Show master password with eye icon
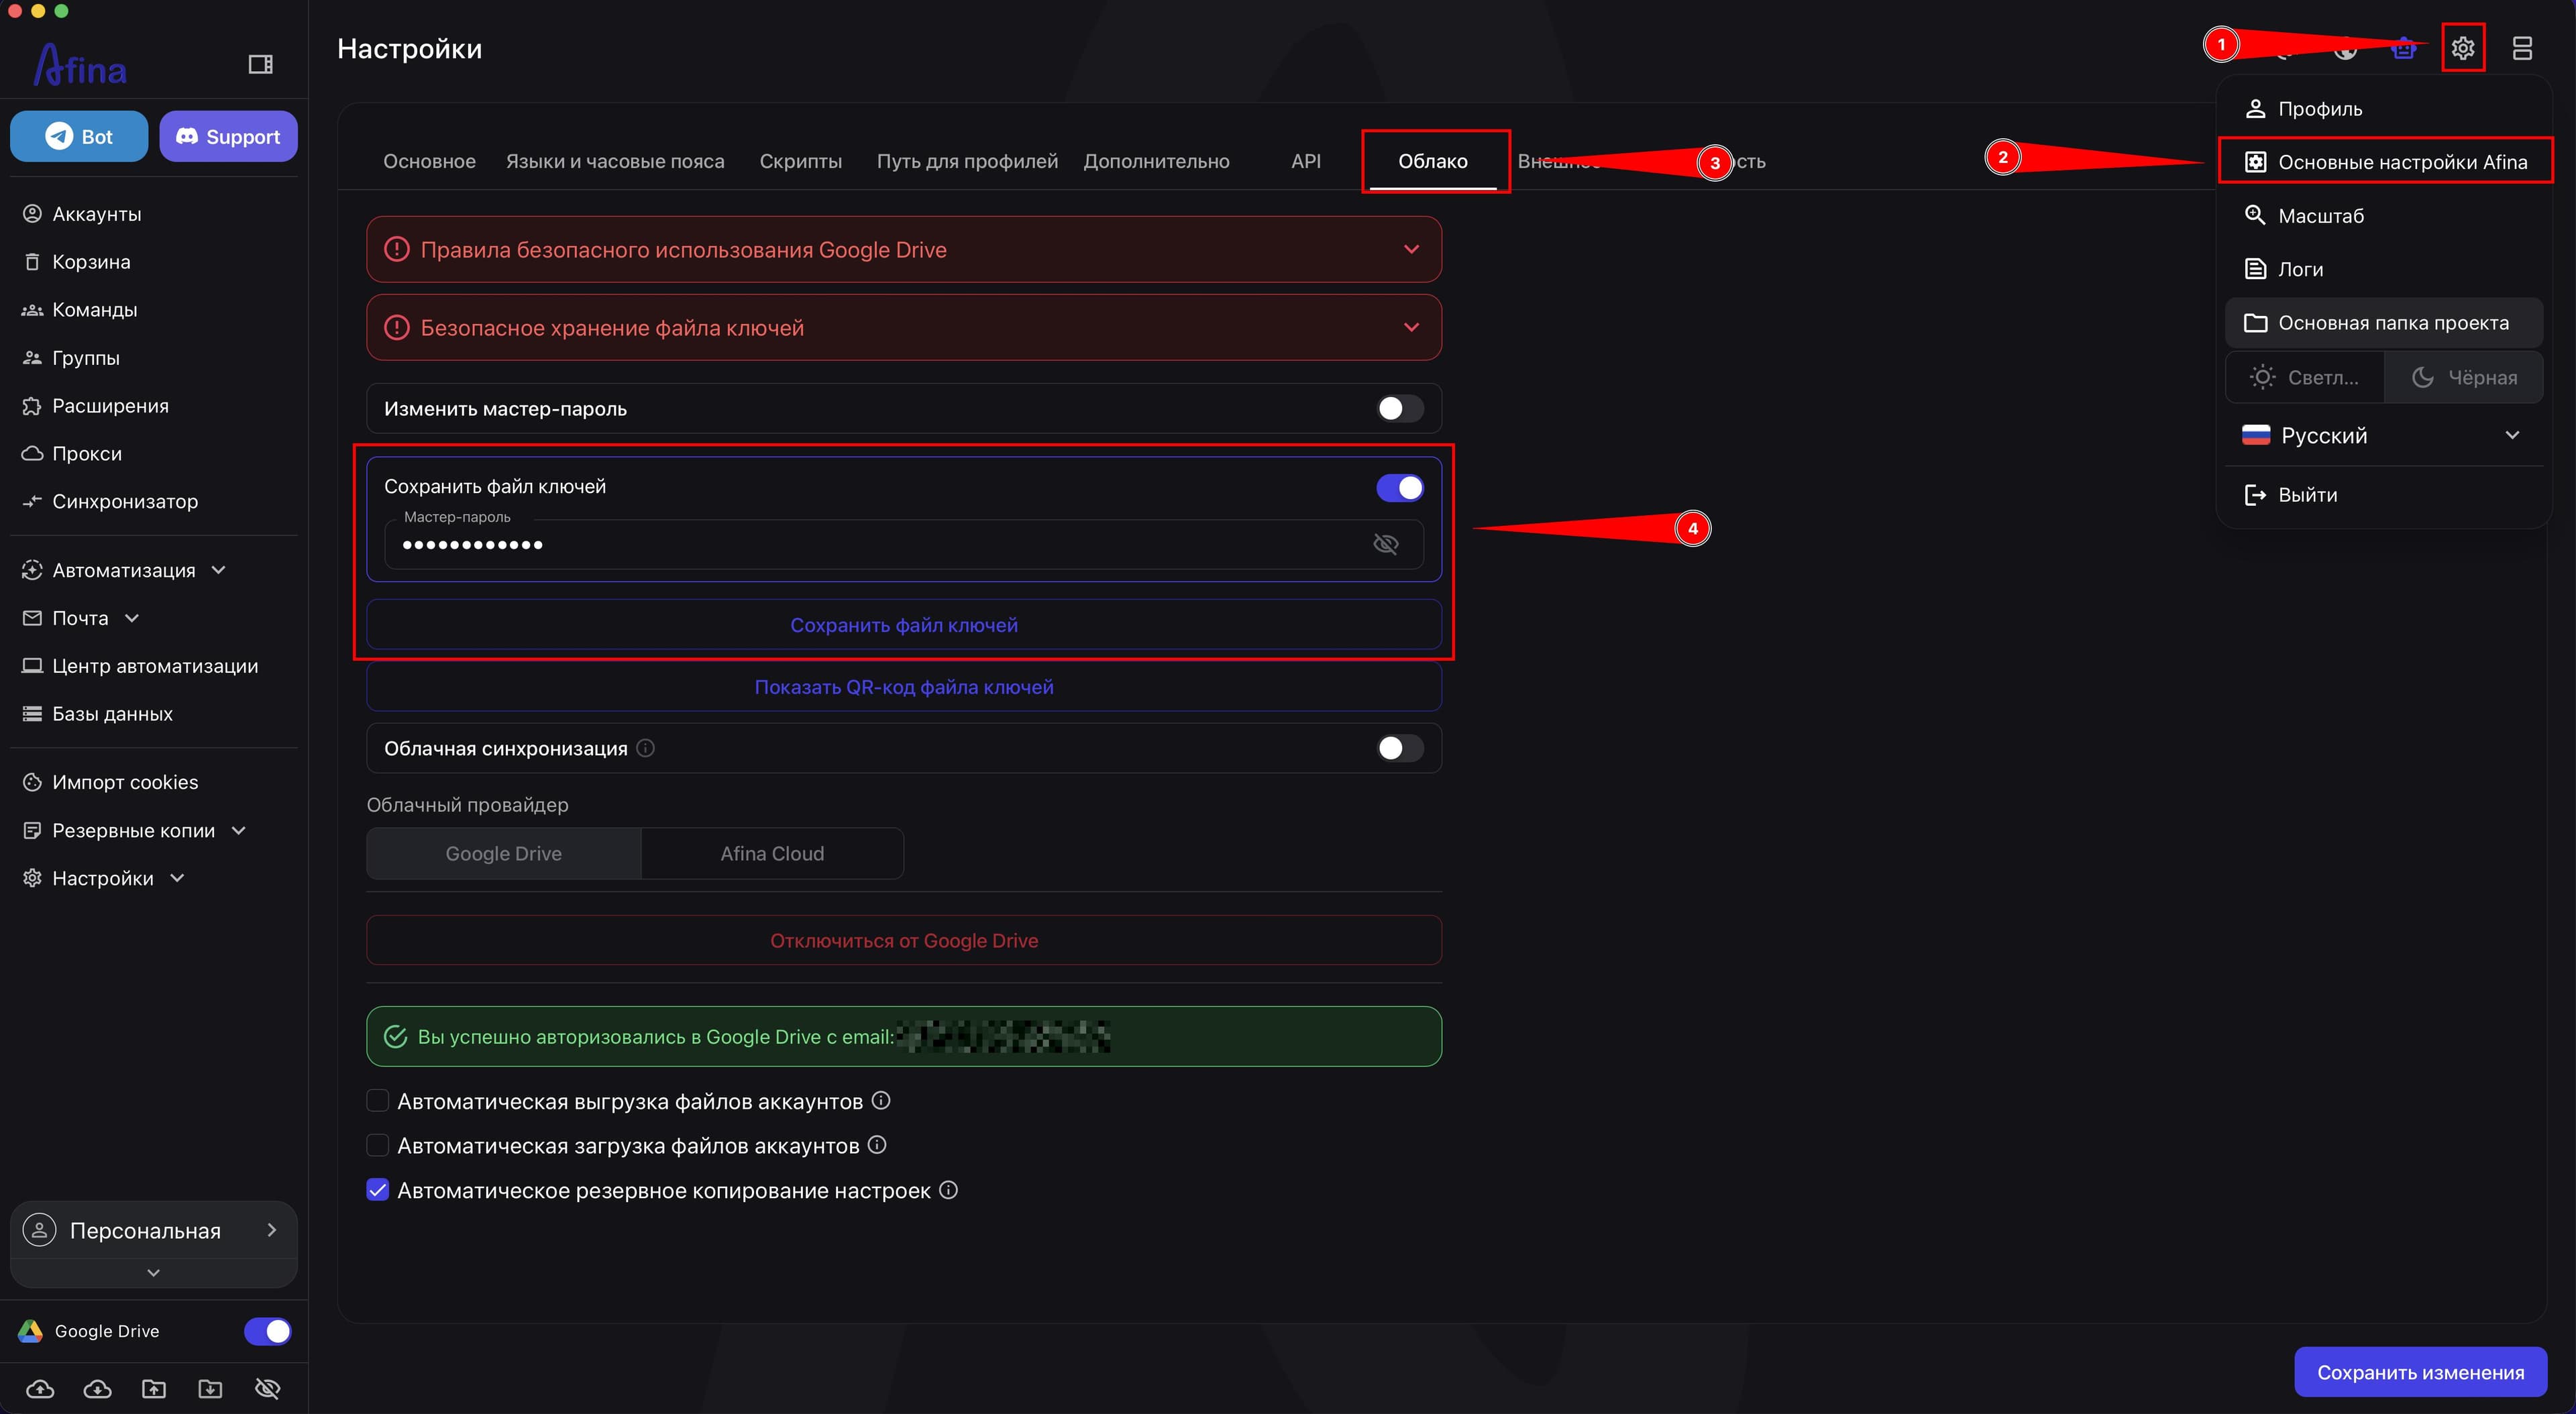2576x1414 pixels. pos(1385,544)
